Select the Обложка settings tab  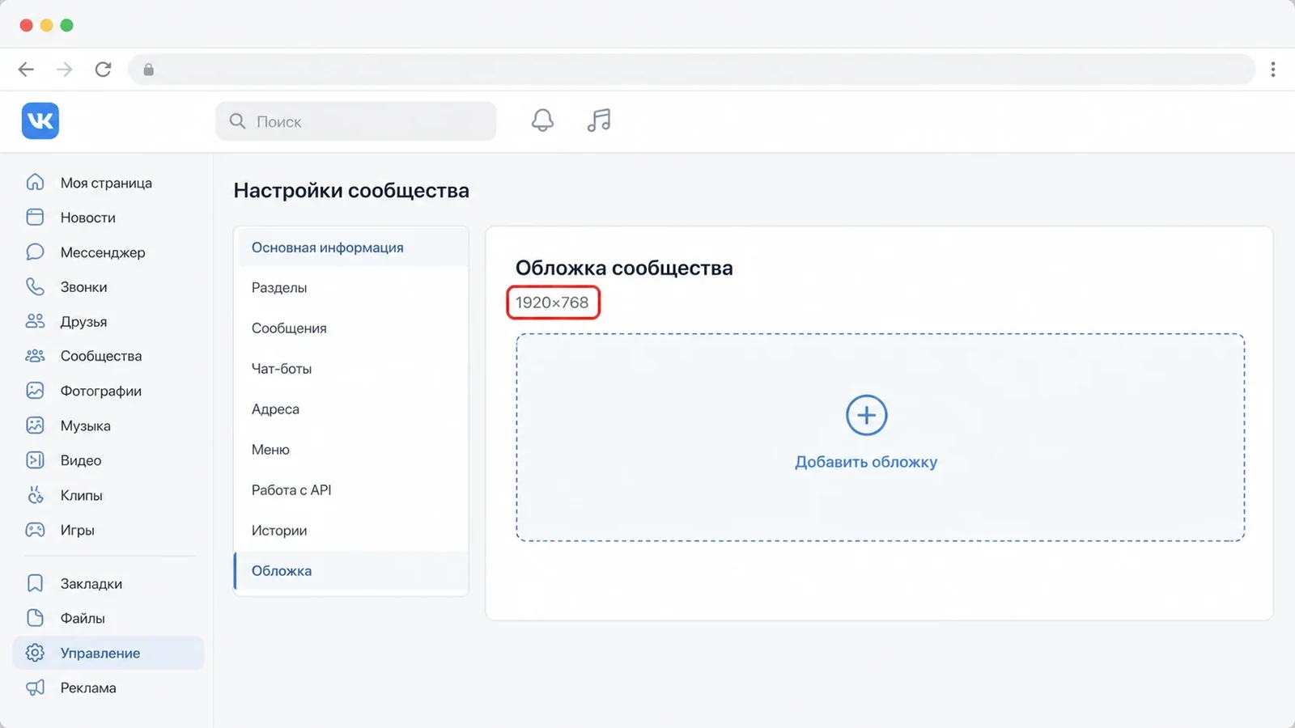351,571
